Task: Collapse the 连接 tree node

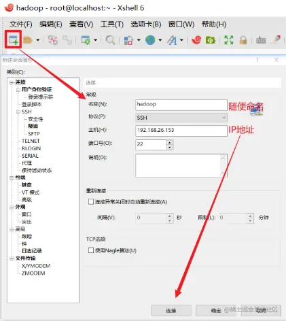Action: coord(12,82)
